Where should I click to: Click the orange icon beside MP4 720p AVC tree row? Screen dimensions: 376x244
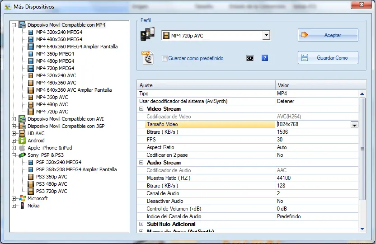click(31, 112)
